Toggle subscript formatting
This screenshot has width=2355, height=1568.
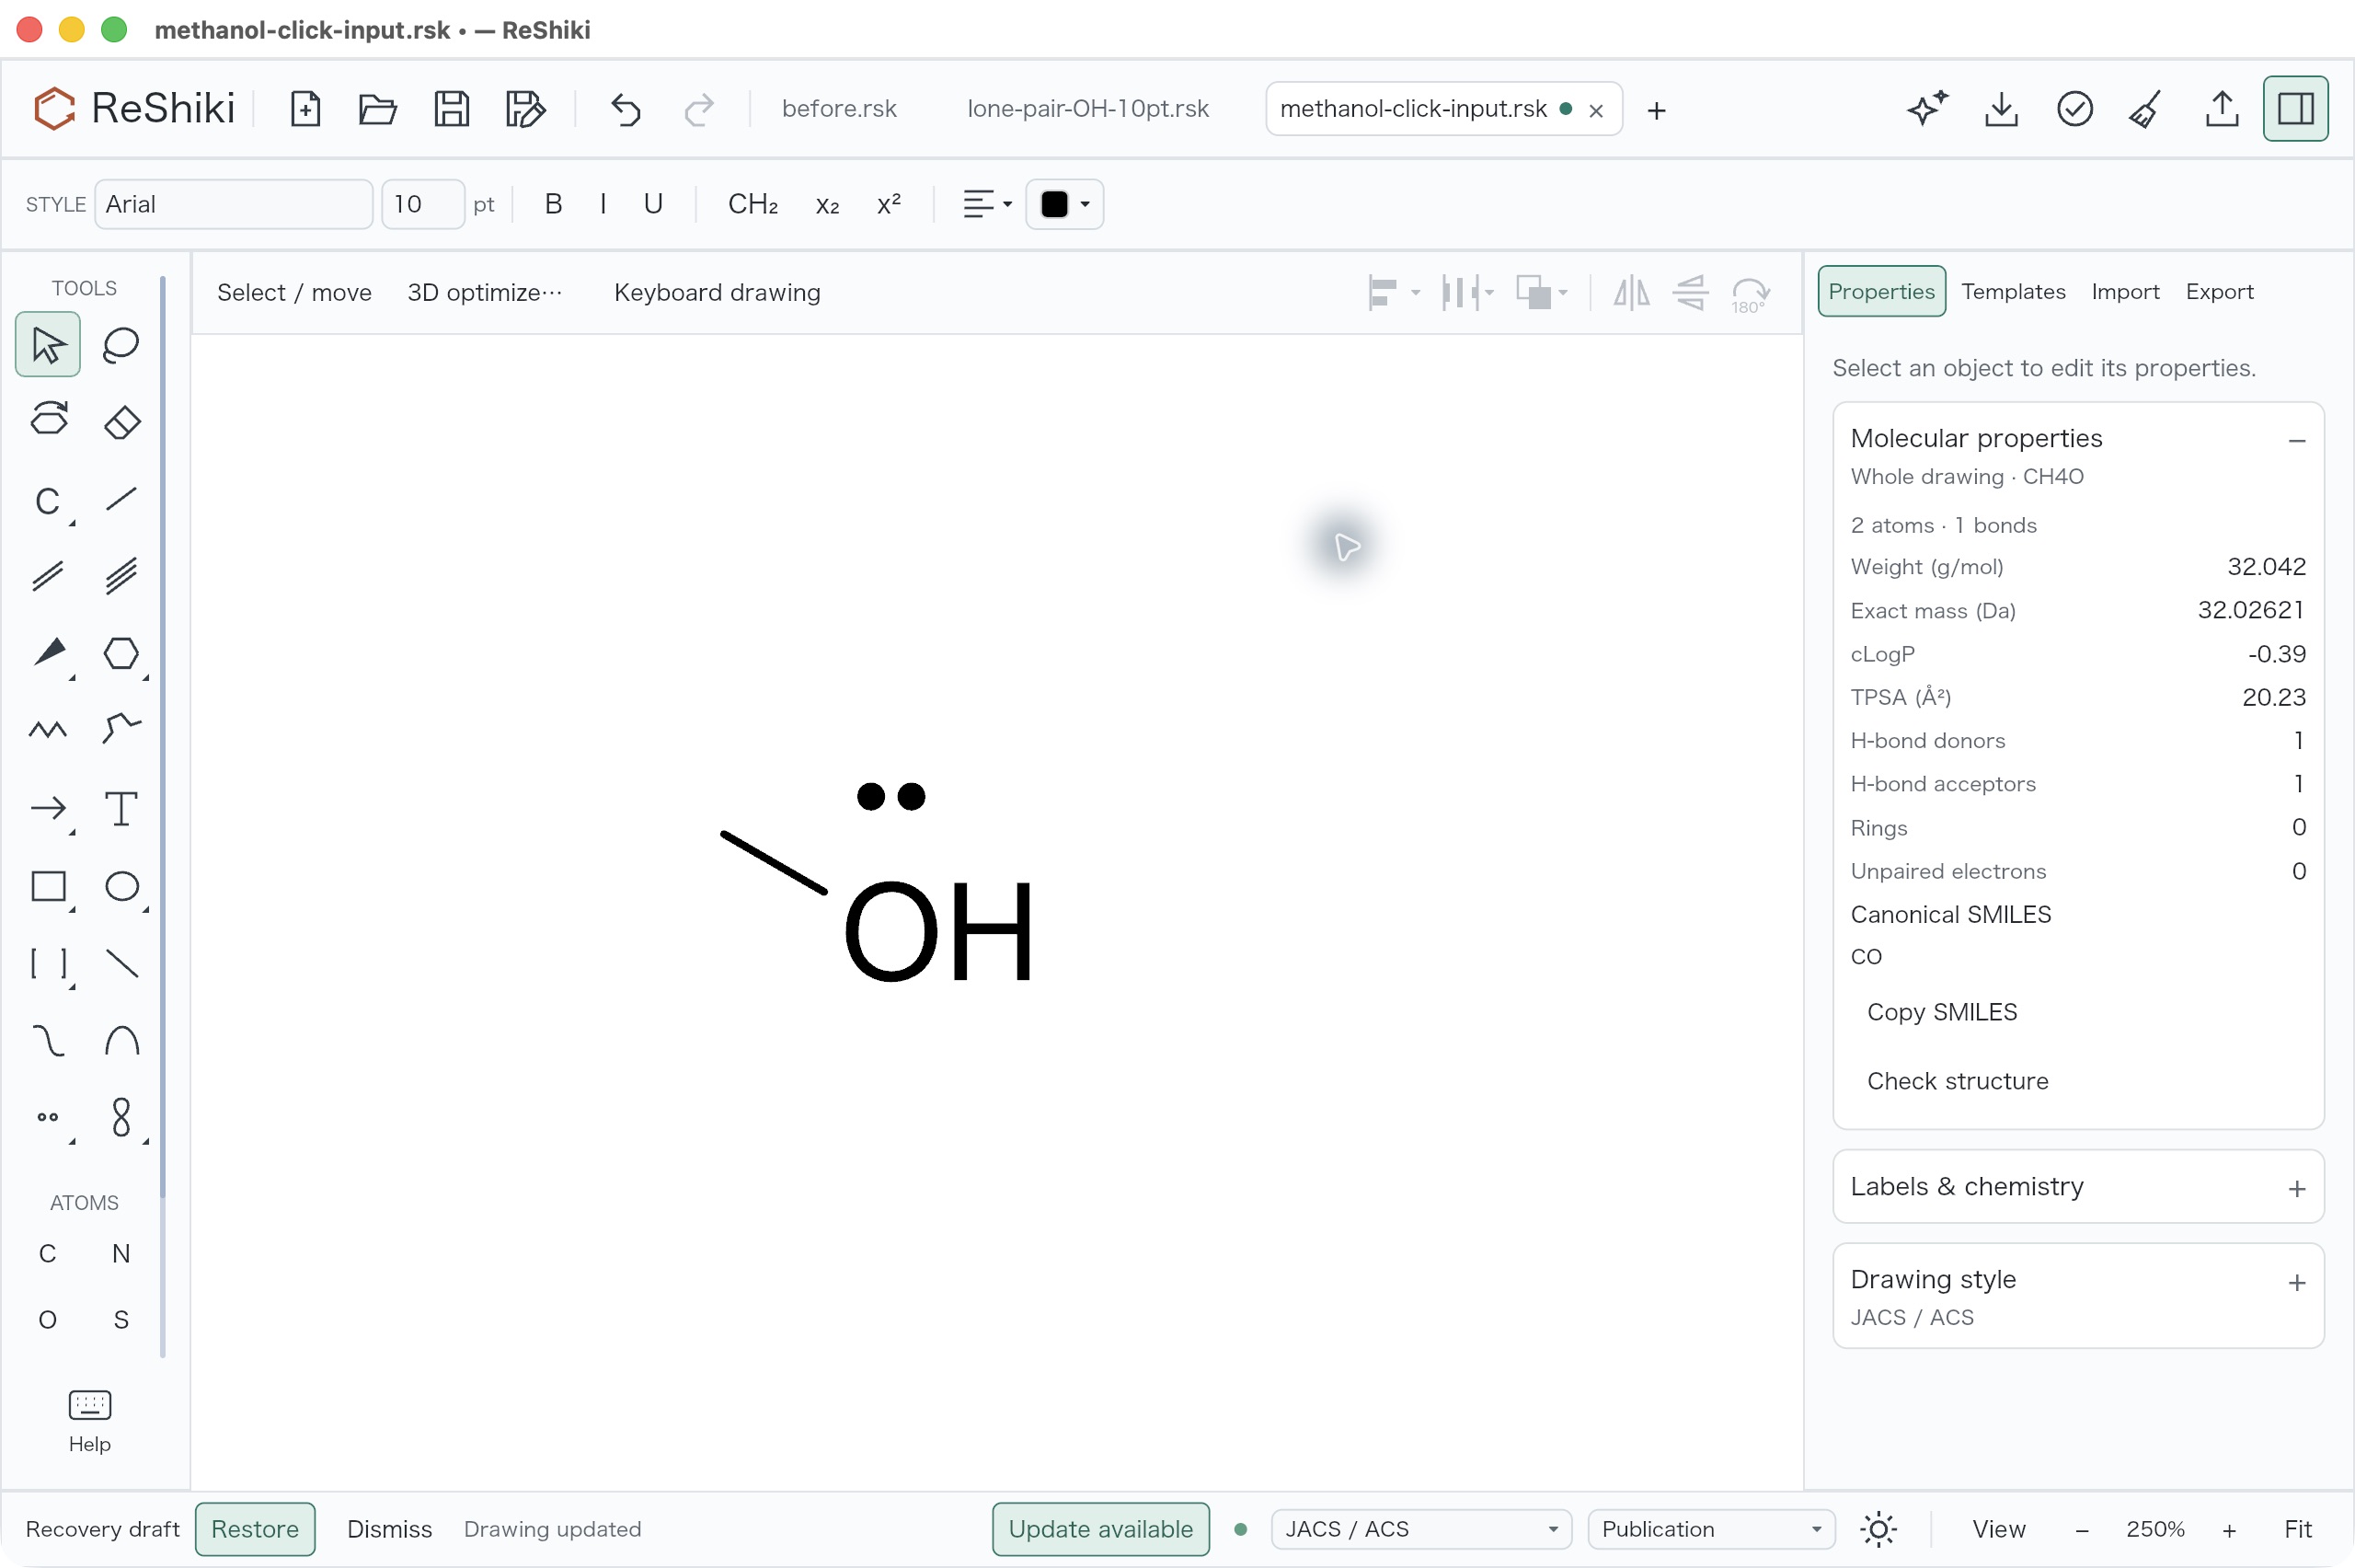(x=827, y=204)
